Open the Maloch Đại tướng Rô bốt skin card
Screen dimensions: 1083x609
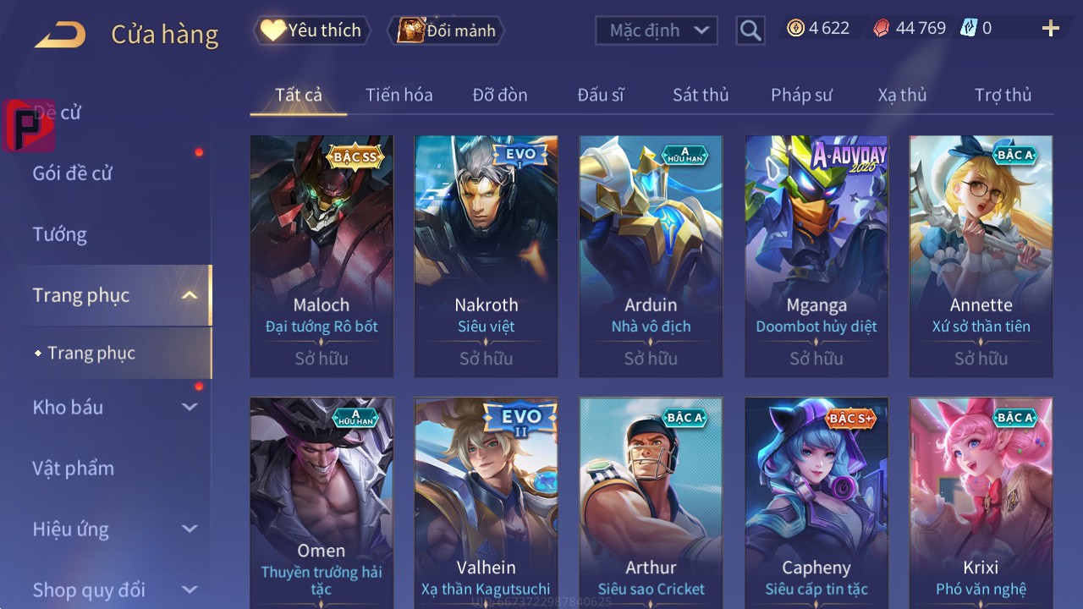[322, 256]
